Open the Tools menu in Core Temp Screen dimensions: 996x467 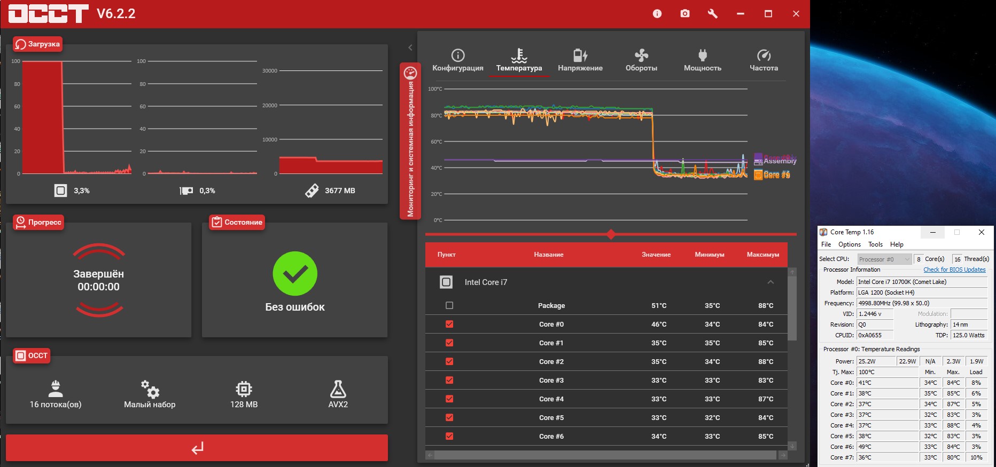pyautogui.click(x=876, y=244)
